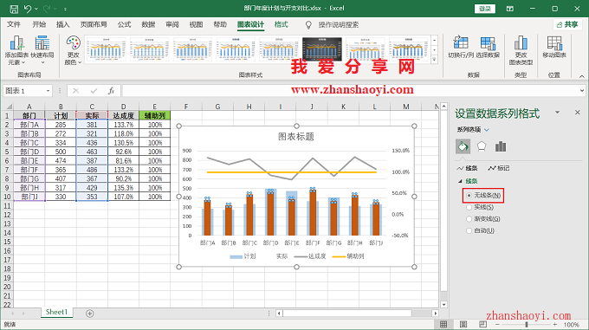Select the dark chart style thumbnail
This screenshot has height=330, width=589.
tap(322, 49)
